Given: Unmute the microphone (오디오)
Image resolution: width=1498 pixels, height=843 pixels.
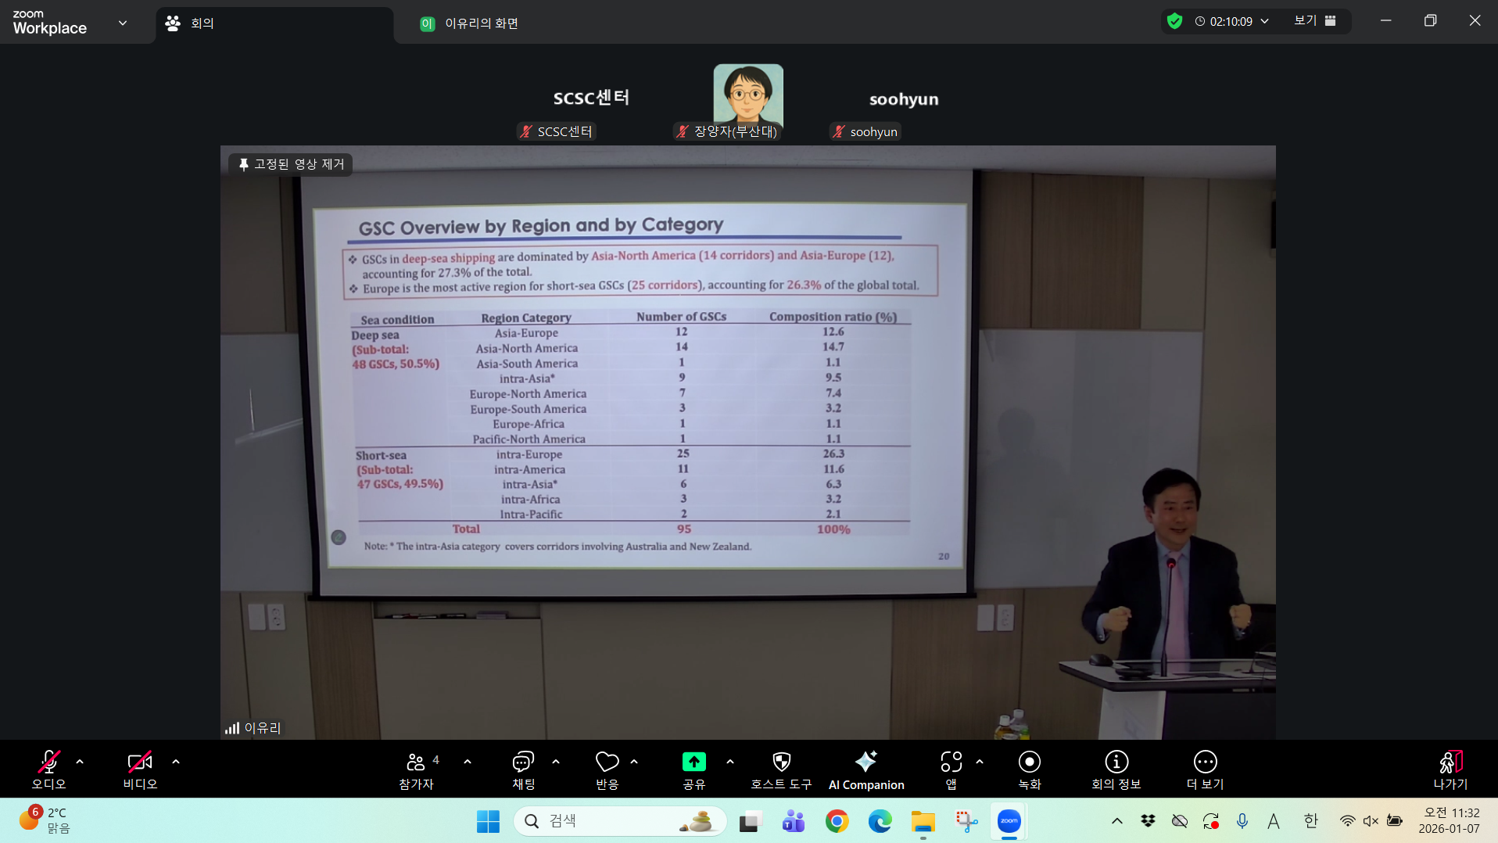Looking at the screenshot, I should (48, 762).
